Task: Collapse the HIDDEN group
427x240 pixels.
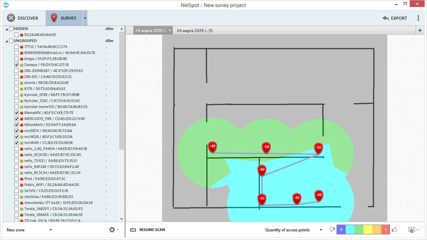Action: [7, 29]
